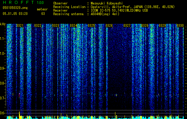Click the A504HB(yagi 4el) antenna text

coord(105,14)
